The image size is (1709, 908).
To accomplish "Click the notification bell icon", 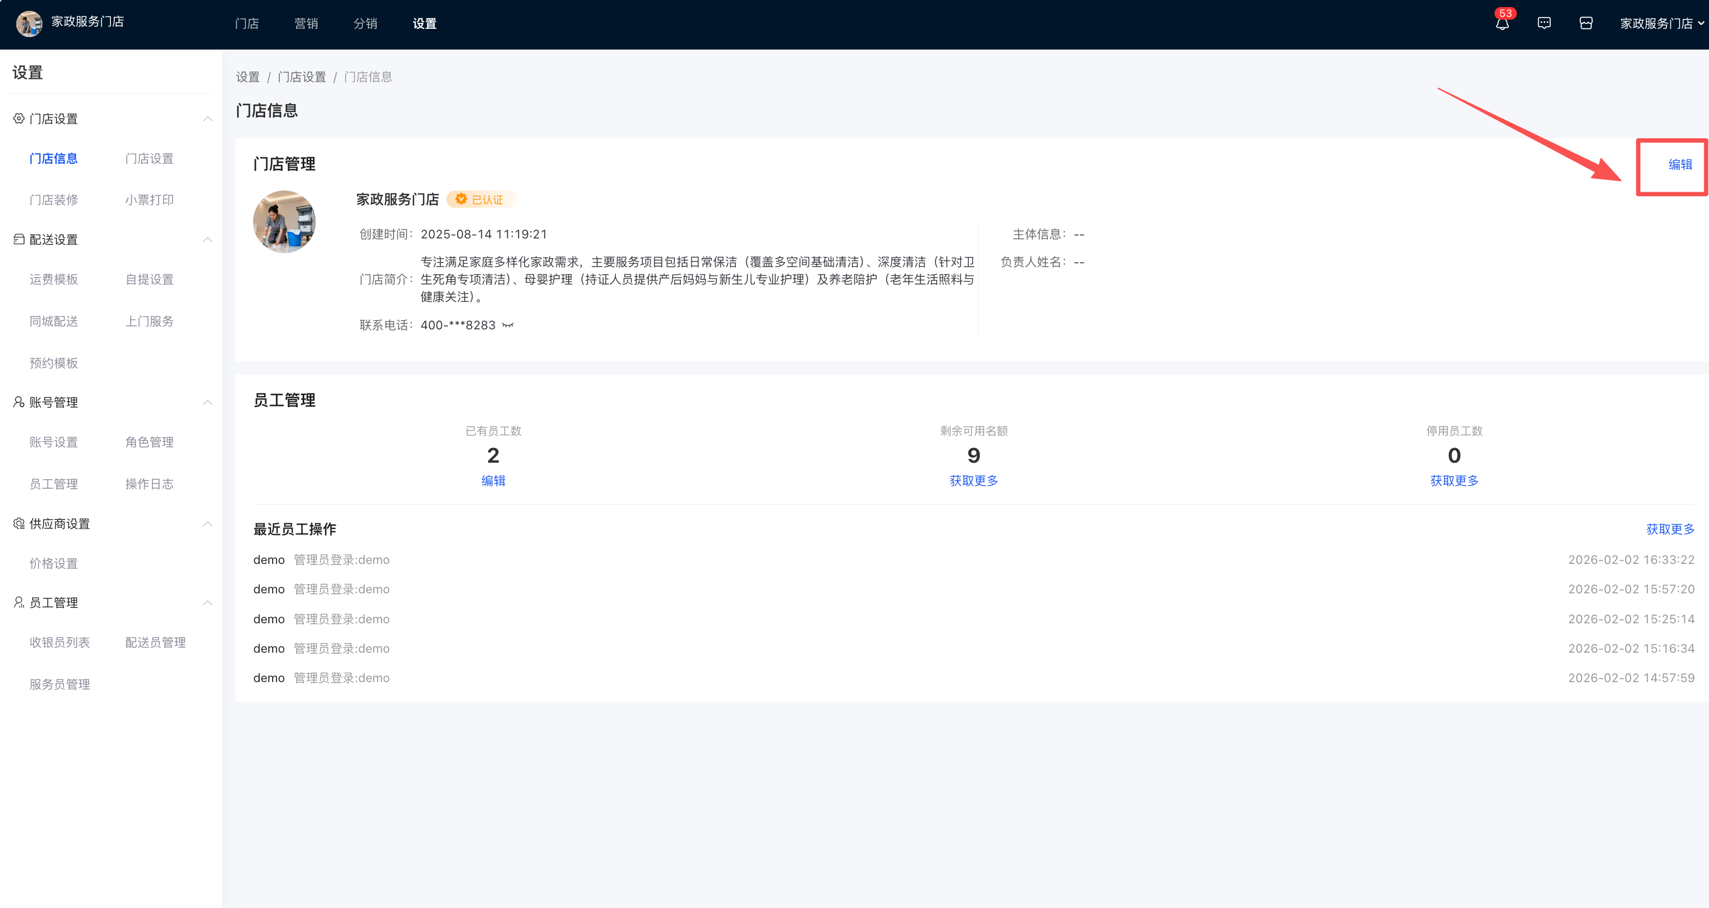I will (x=1502, y=24).
